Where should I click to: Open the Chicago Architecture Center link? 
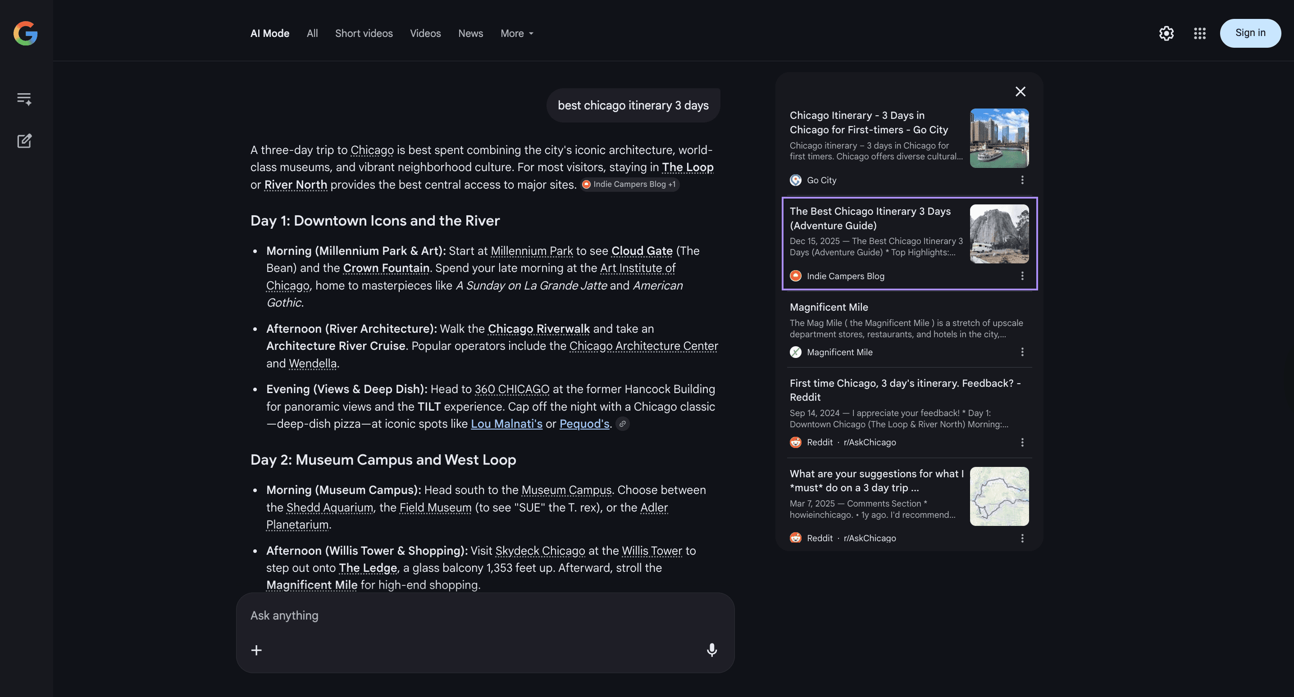[643, 346]
